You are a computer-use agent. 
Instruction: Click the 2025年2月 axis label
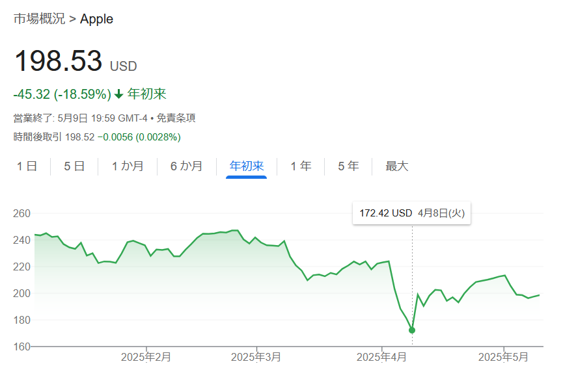point(146,357)
